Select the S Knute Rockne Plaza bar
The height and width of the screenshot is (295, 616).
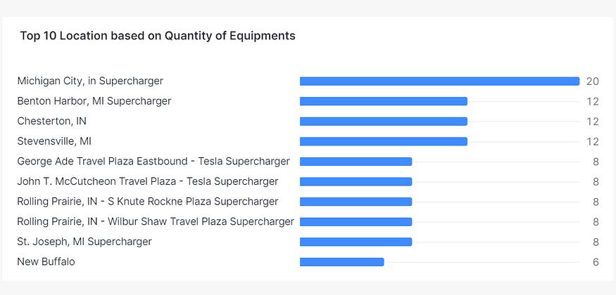pyautogui.click(x=356, y=202)
